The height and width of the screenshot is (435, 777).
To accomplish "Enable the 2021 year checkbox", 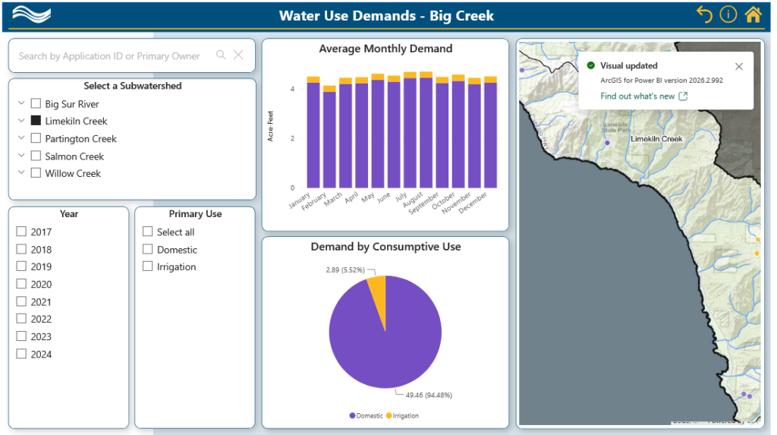I will (21, 301).
